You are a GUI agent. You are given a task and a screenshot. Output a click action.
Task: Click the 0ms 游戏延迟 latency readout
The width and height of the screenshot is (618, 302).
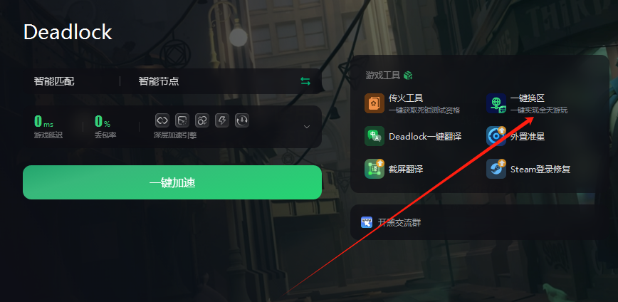point(48,126)
